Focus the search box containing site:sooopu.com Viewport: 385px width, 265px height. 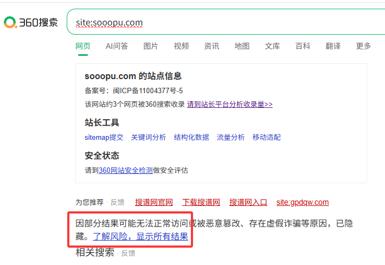pos(226,22)
